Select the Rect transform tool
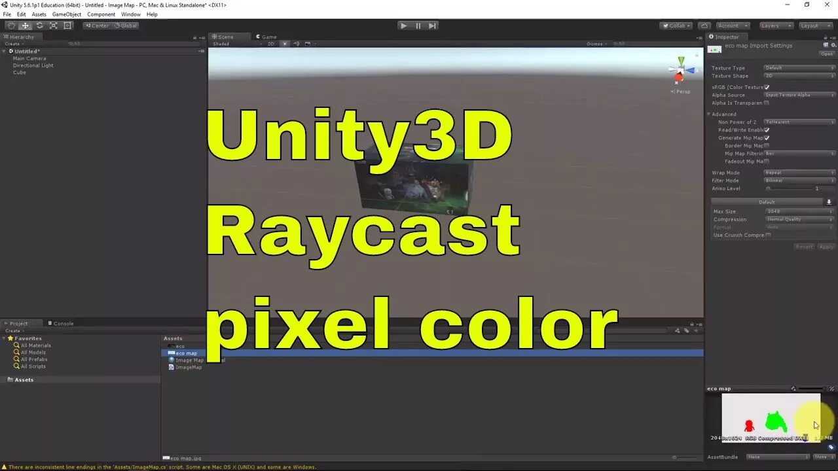Screen dimensions: 838x471 pyautogui.click(x=67, y=26)
